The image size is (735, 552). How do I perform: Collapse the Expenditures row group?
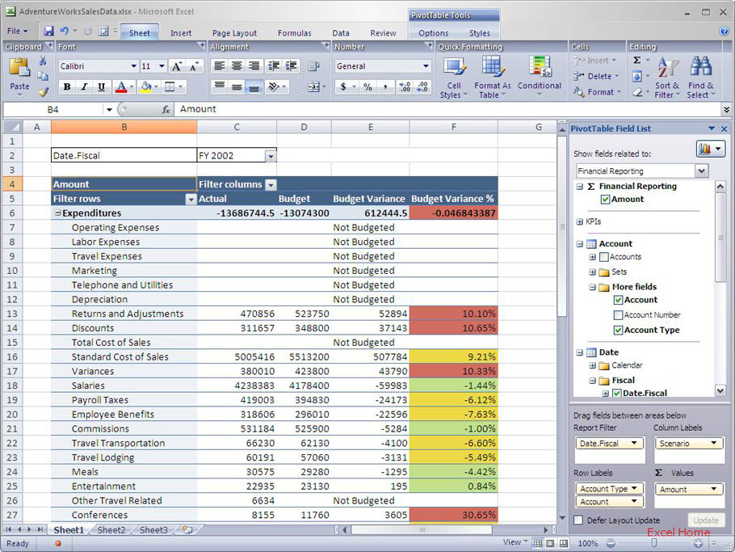coord(57,213)
